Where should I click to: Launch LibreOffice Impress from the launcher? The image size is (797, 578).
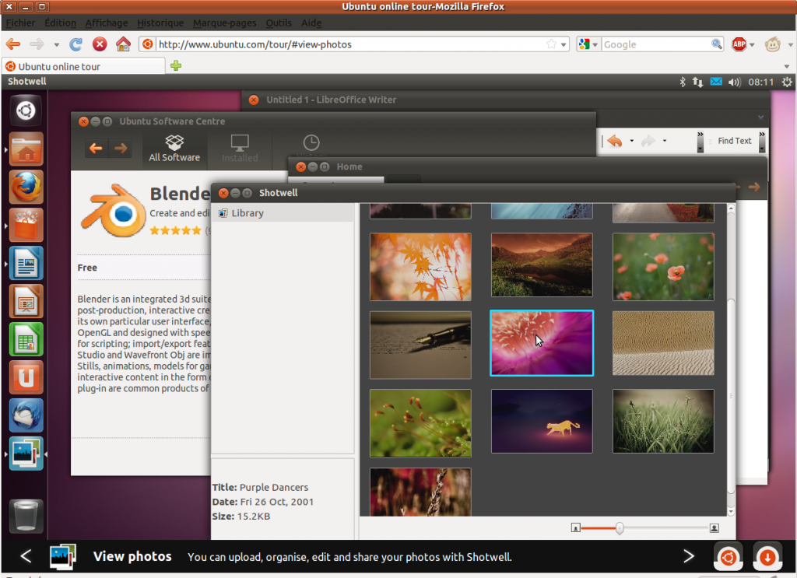tap(26, 301)
